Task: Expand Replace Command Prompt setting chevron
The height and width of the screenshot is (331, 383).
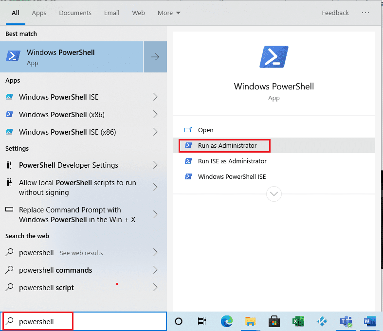Action: (x=155, y=214)
